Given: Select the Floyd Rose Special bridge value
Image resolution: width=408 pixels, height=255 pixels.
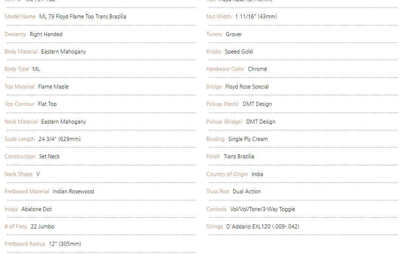Looking at the screenshot, I should 247,87.
